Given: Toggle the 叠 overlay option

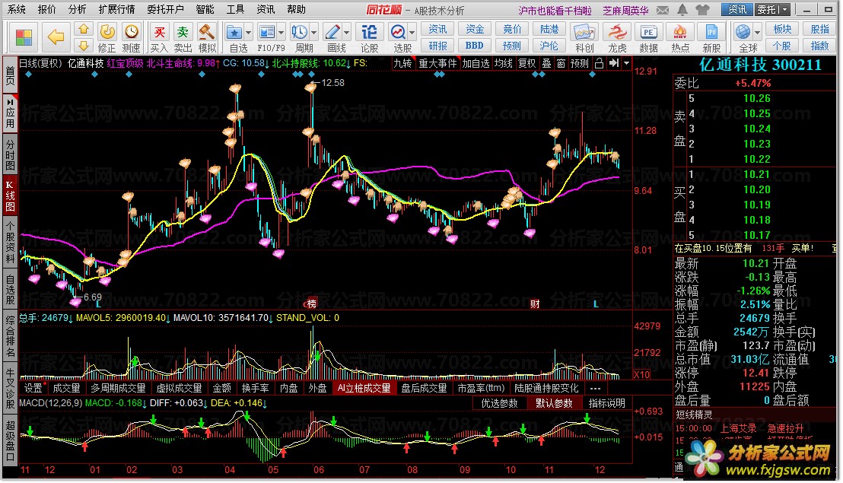Looking at the screenshot, I should tap(546, 63).
